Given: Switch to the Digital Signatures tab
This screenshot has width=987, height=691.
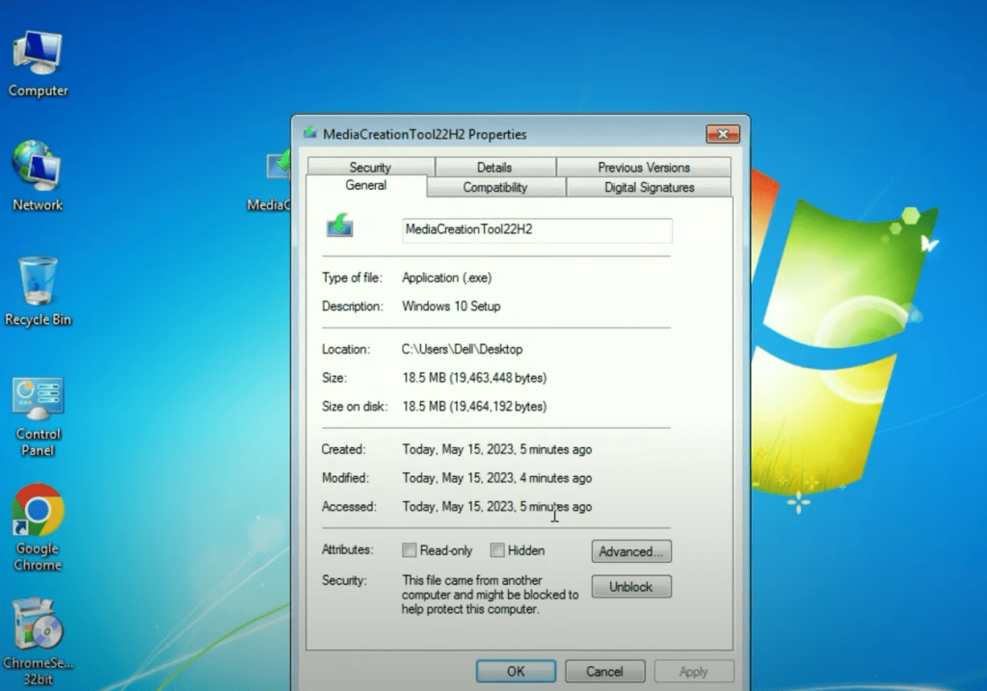Looking at the screenshot, I should tap(648, 188).
